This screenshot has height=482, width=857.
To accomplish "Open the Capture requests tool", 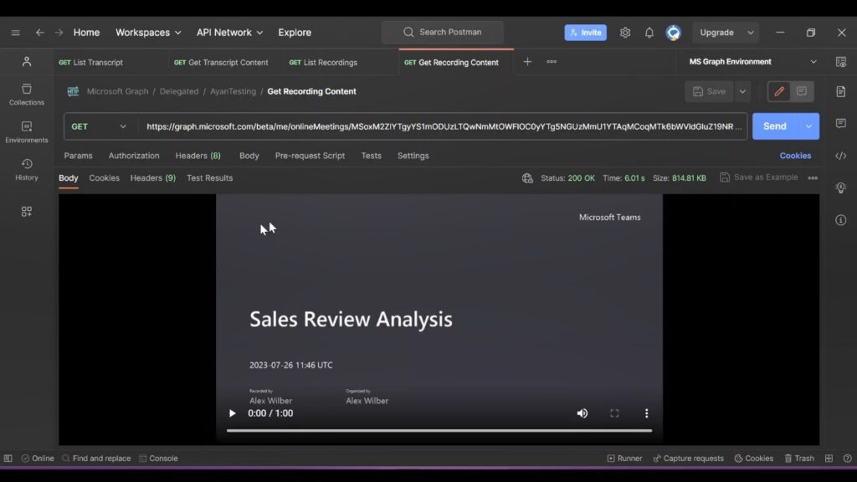I will coord(688,458).
